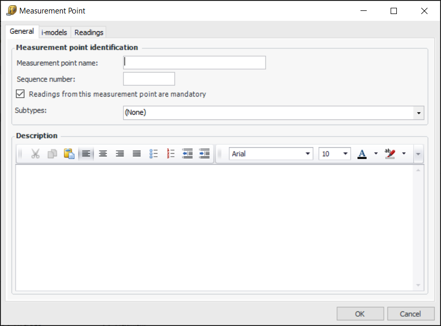Decrease the paragraph indent
The height and width of the screenshot is (326, 441).
pyautogui.click(x=188, y=154)
